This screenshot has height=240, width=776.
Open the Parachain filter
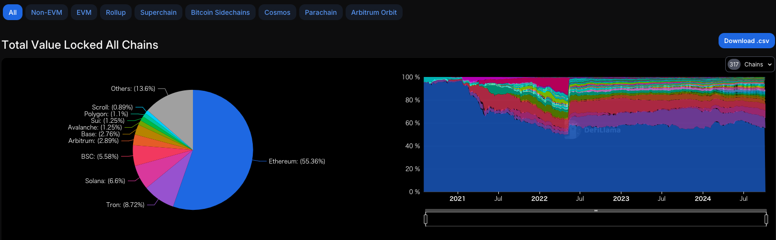(x=321, y=12)
